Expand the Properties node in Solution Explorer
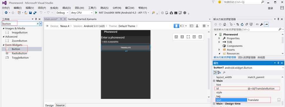Image resolution: width=285 pixels, height=107 pixels. point(219,38)
